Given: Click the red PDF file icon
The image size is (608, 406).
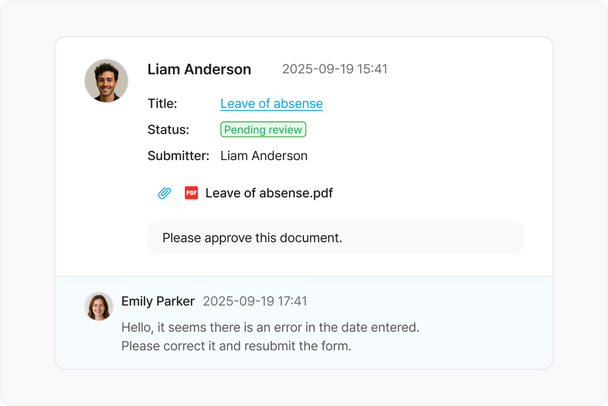Looking at the screenshot, I should pyautogui.click(x=192, y=193).
